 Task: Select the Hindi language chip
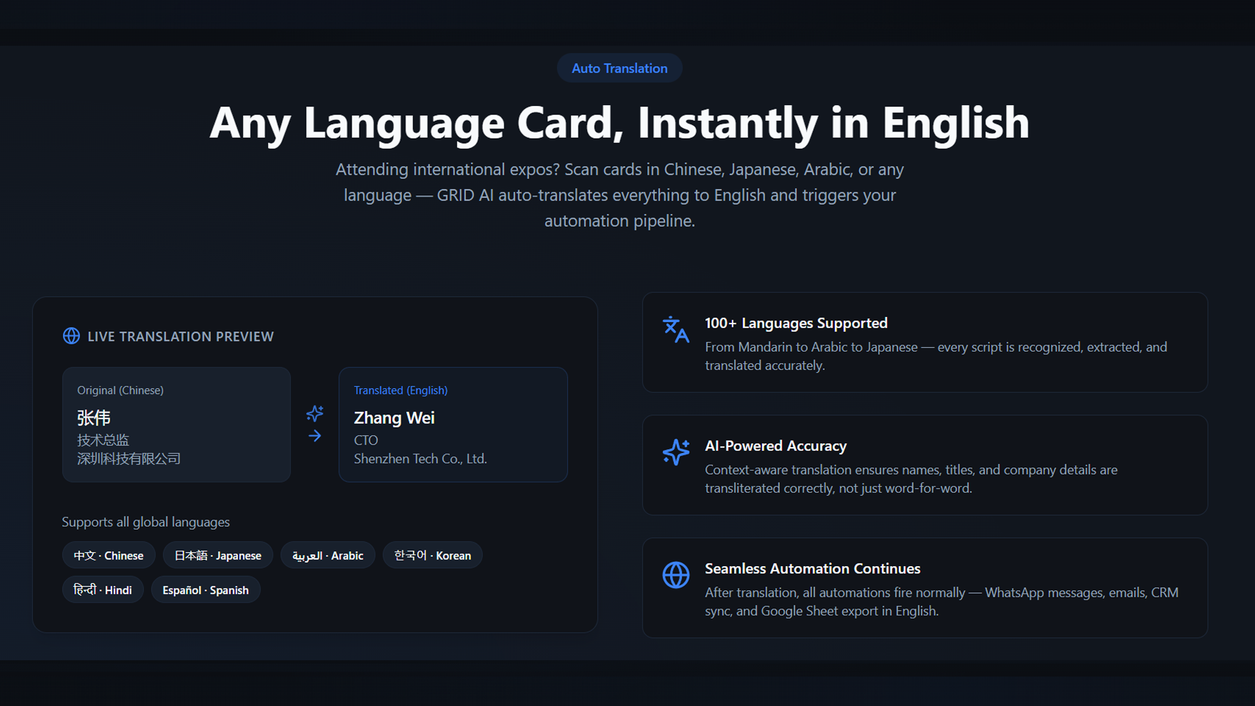[103, 590]
